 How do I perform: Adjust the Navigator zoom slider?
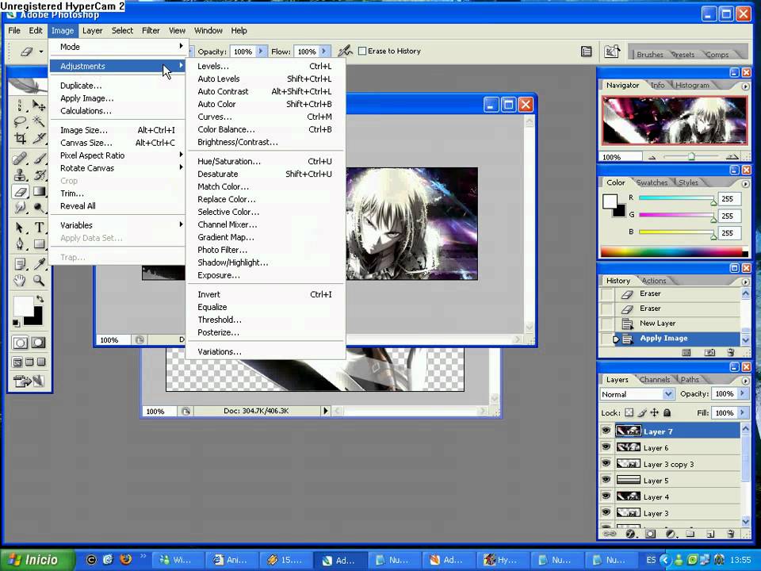point(691,157)
